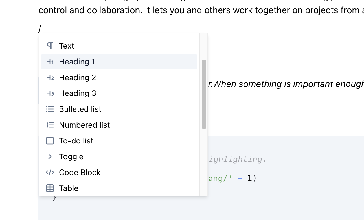Image resolution: width=364 pixels, height=224 pixels.
Task: Click the slash menu scrollbar thumb
Action: 204,94
